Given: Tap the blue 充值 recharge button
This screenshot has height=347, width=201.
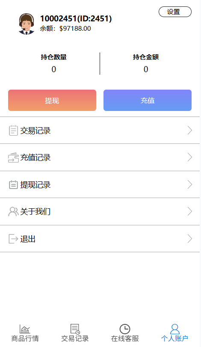Looking at the screenshot, I should [x=148, y=100].
